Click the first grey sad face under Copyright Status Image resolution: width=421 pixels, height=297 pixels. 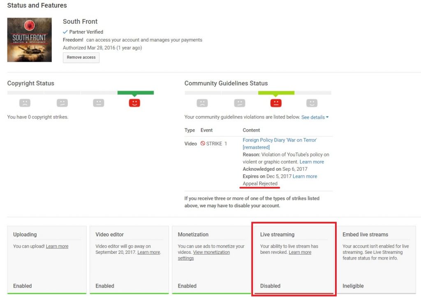click(x=25, y=103)
